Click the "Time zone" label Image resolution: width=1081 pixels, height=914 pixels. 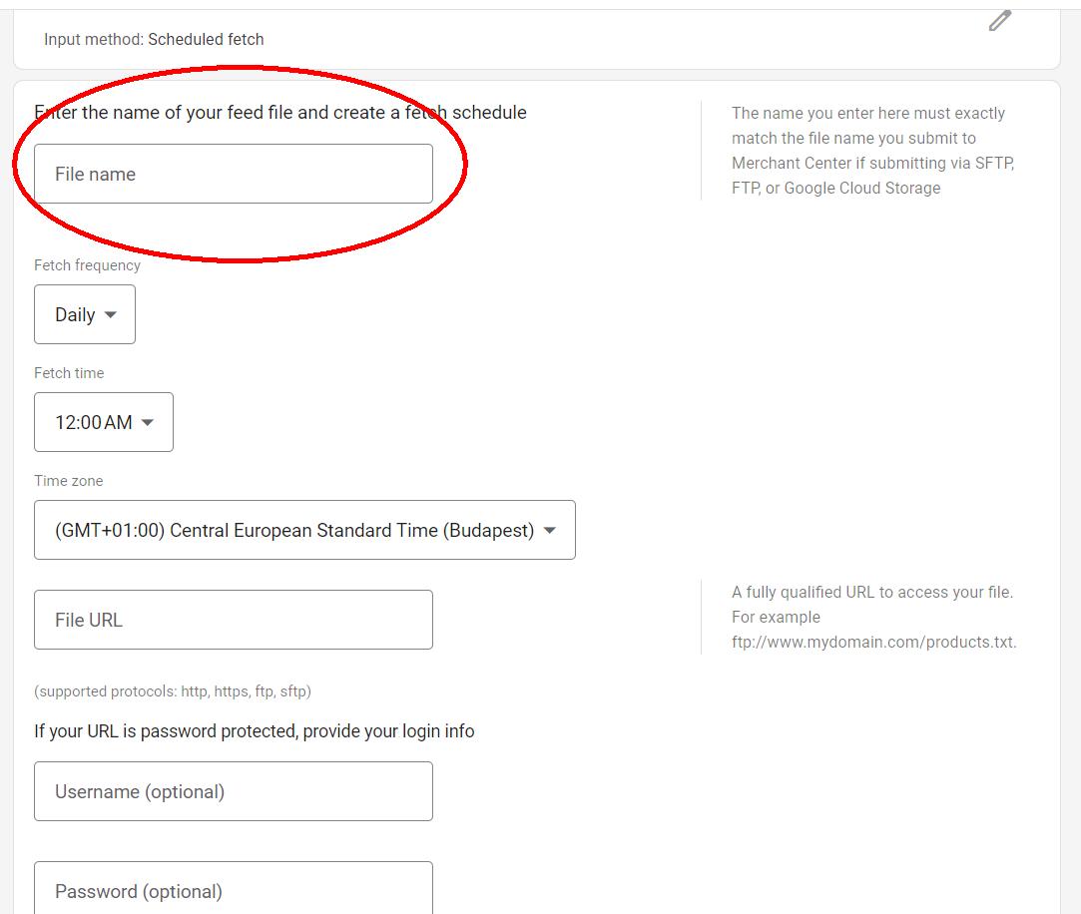69,481
